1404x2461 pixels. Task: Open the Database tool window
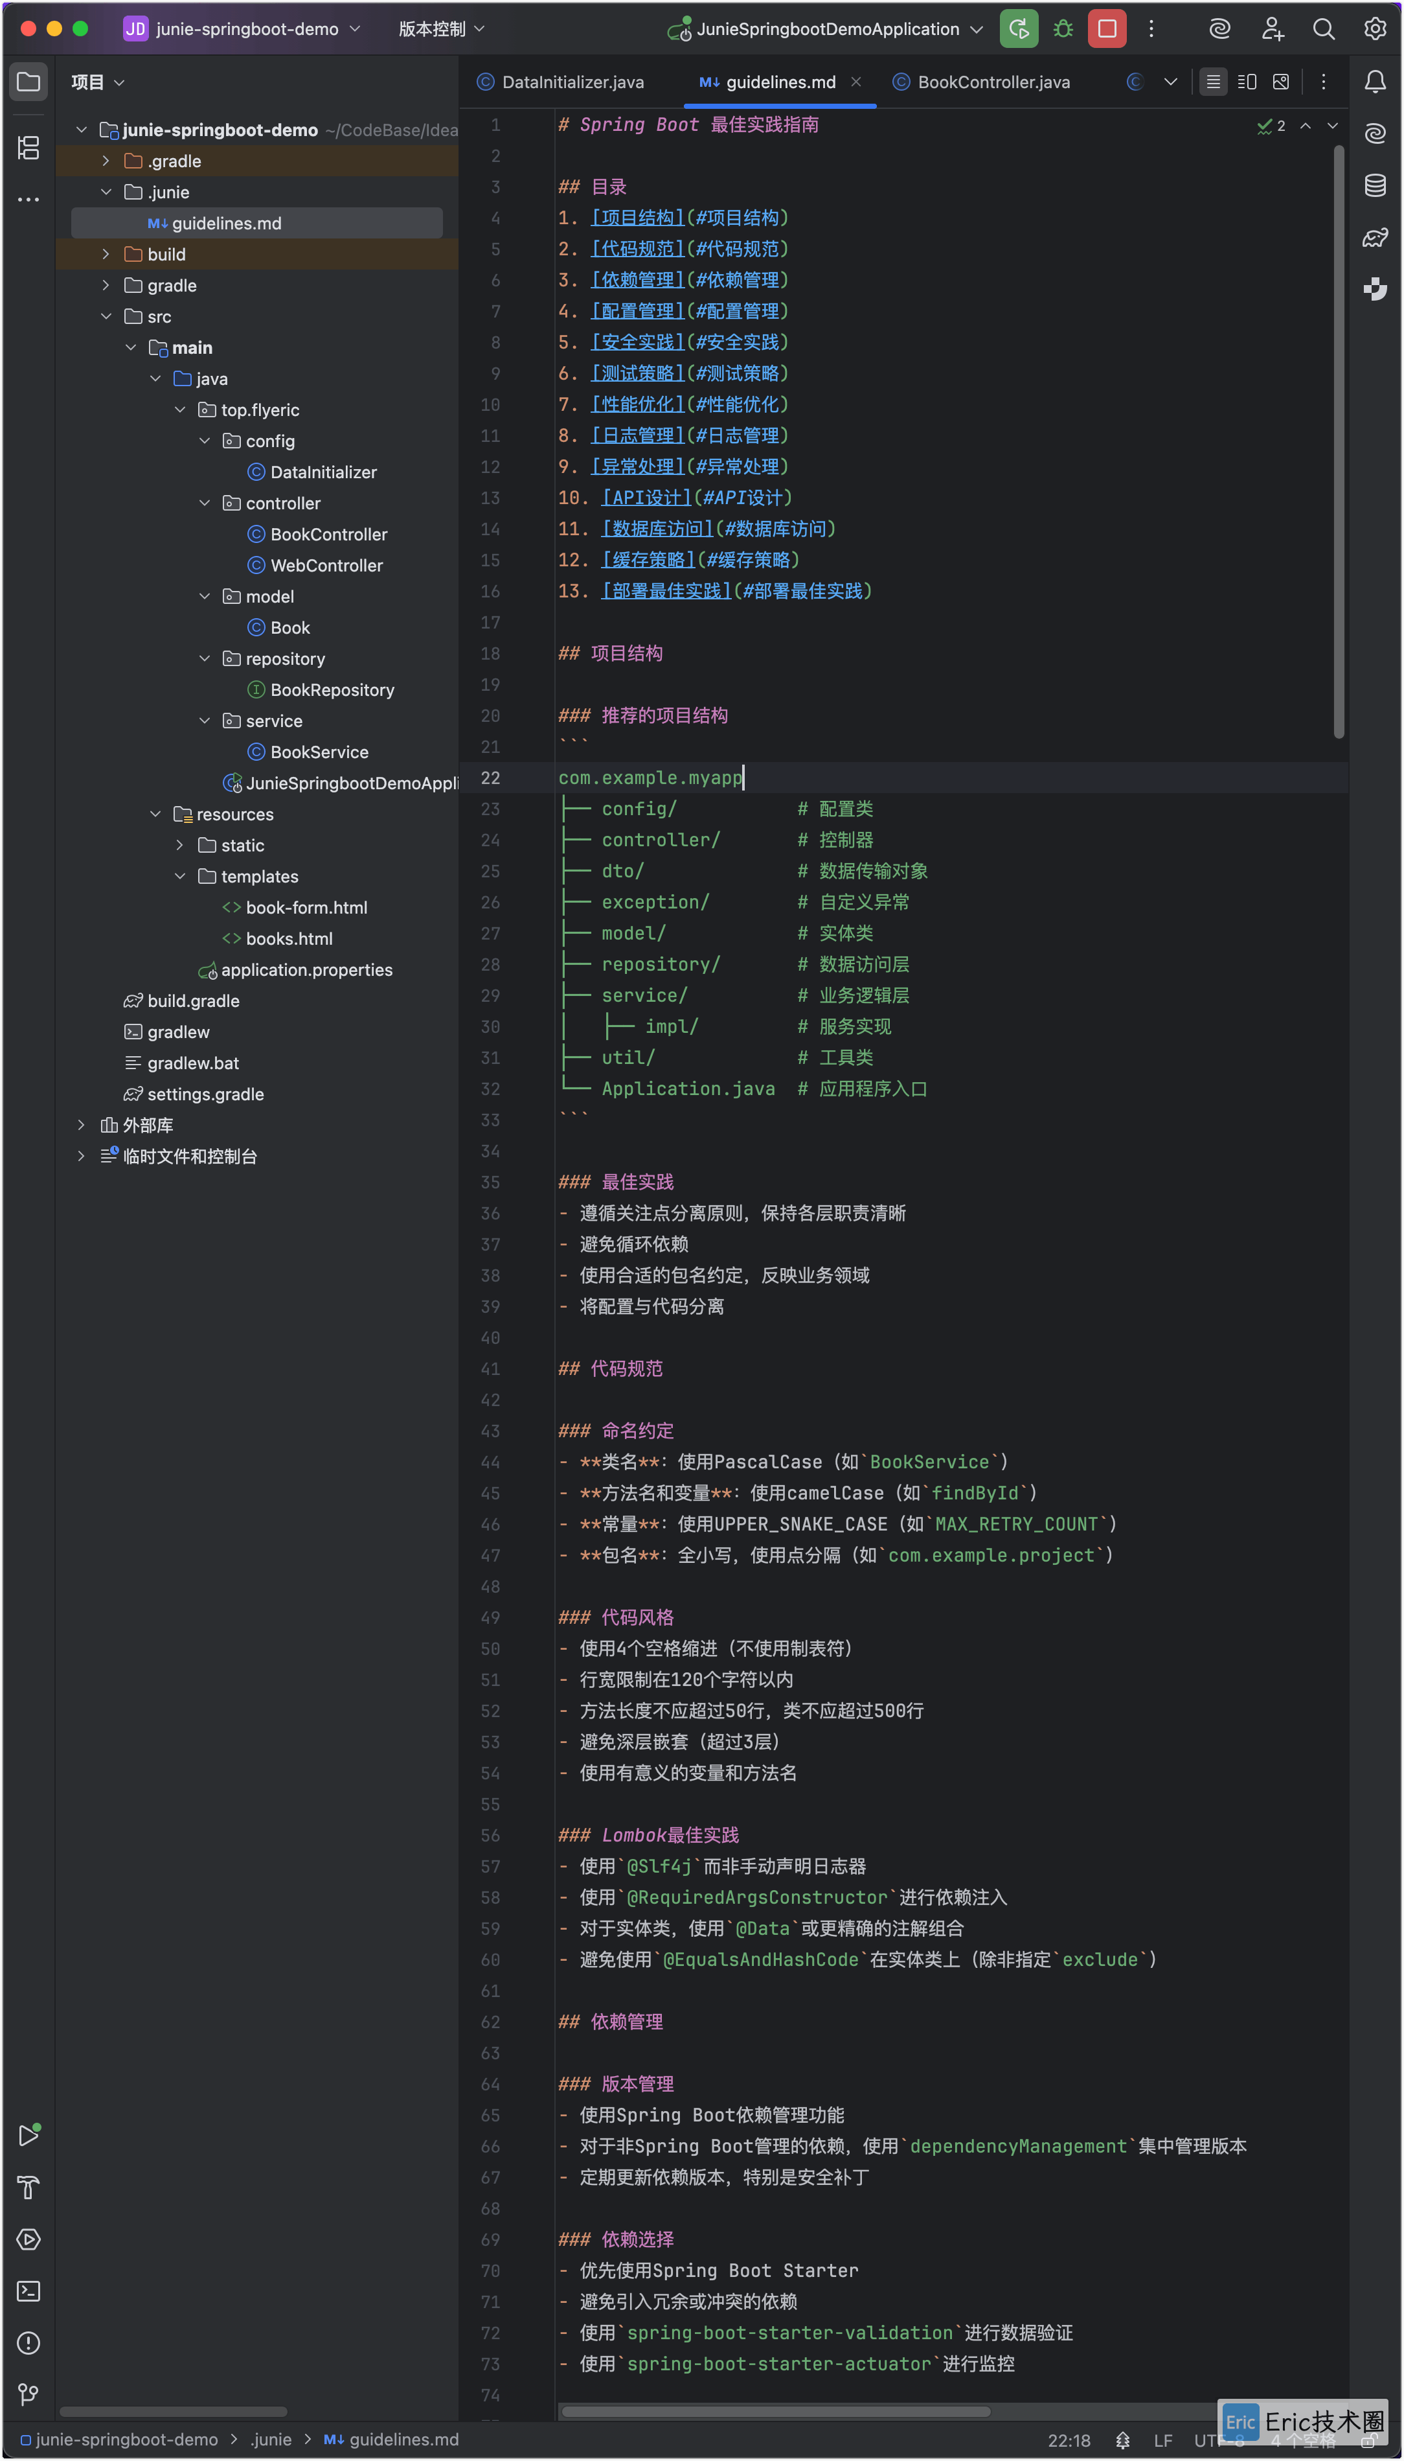pos(1375,185)
